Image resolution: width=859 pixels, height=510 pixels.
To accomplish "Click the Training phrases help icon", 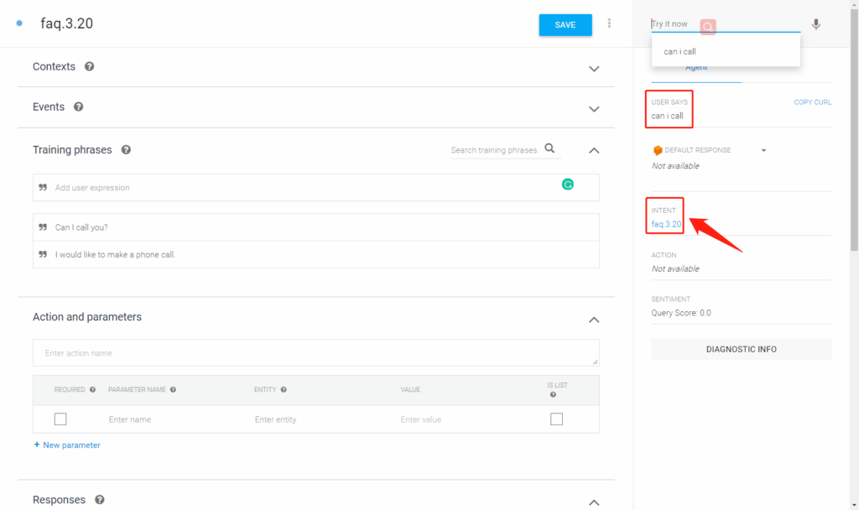I will coord(126,150).
